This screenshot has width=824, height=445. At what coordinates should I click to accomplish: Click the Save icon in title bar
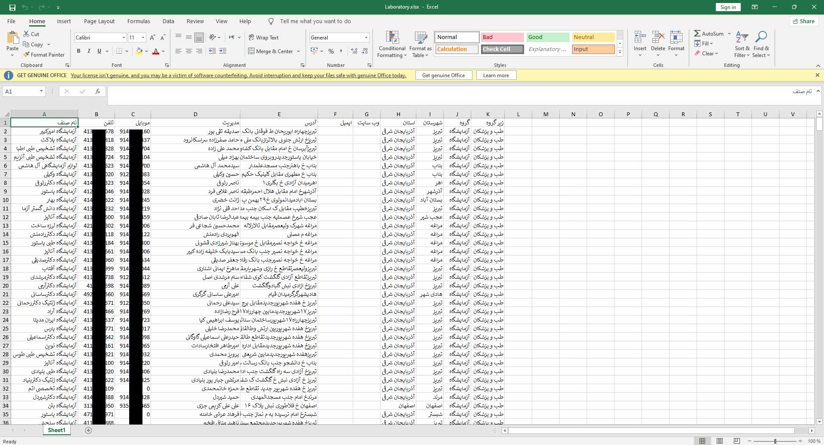click(x=12, y=7)
